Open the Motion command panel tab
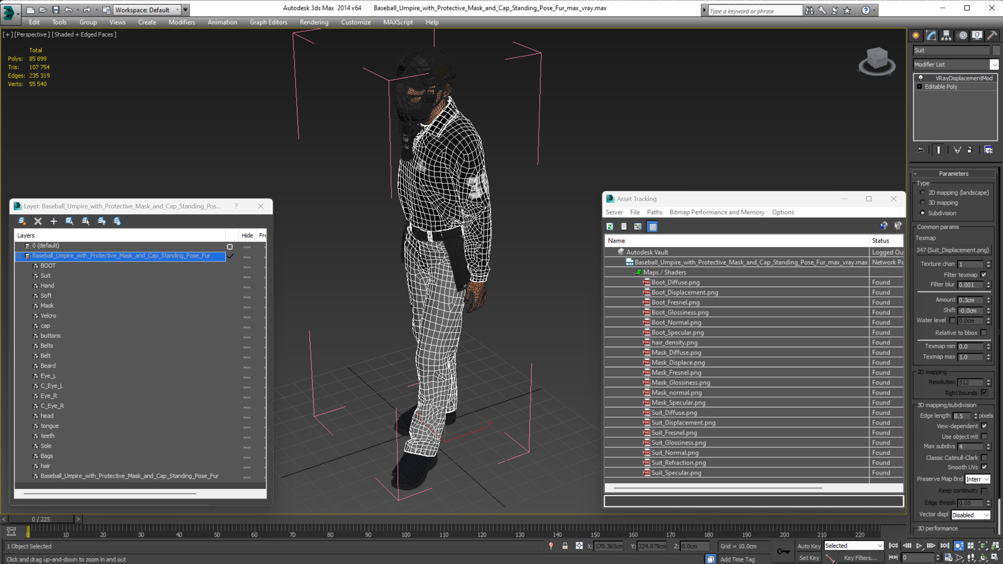1003x564 pixels. pos(963,35)
